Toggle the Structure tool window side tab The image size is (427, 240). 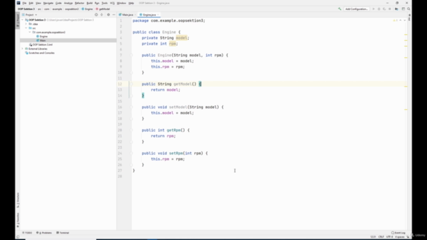[18, 200]
